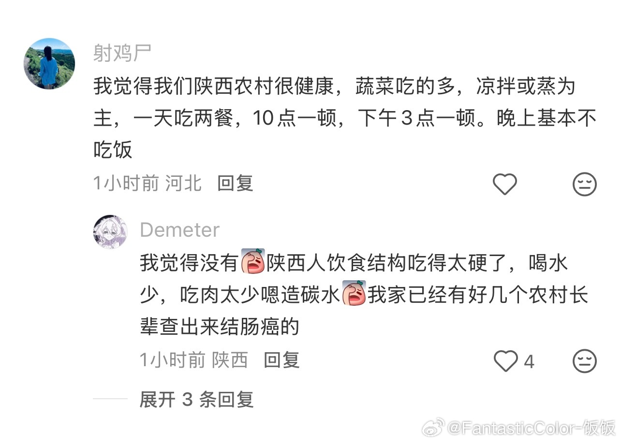The image size is (621, 443).
Task: Reply to Demeter's comment
Action: (x=281, y=360)
